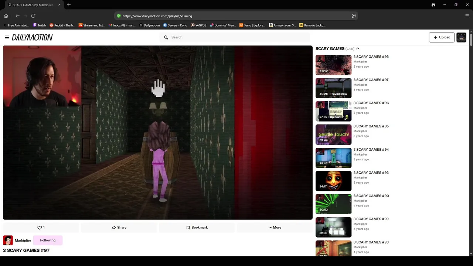Click Markiplier's channel avatar
This screenshot has width=473, height=266.
(x=8, y=241)
